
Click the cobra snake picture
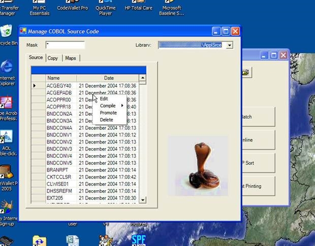click(x=198, y=166)
